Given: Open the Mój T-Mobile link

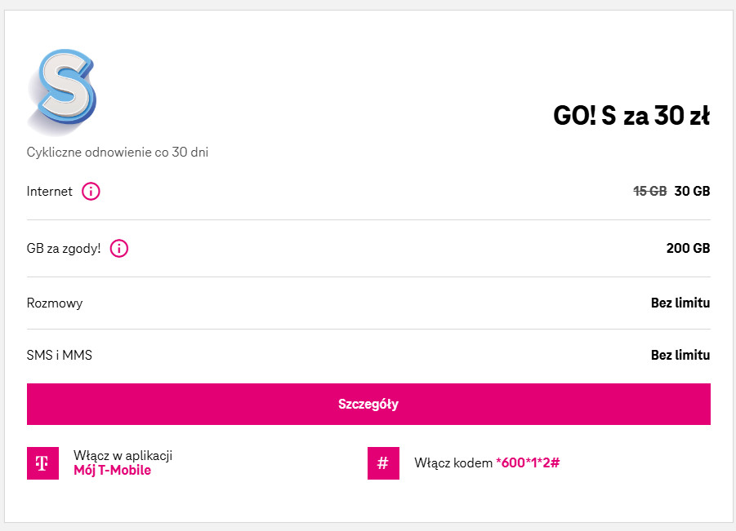Looking at the screenshot, I should [112, 471].
